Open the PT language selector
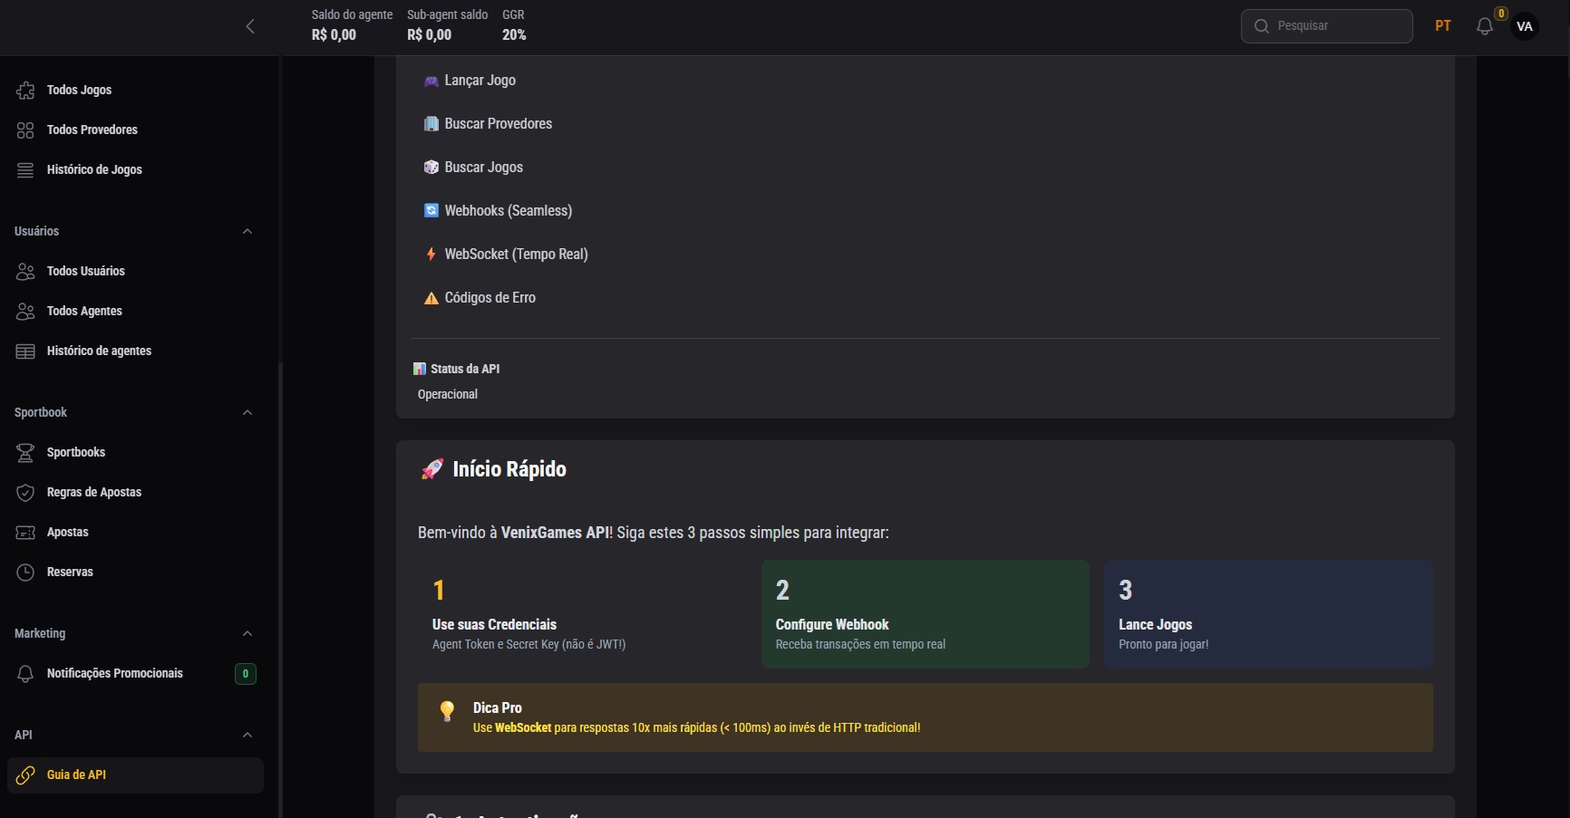 [1443, 26]
